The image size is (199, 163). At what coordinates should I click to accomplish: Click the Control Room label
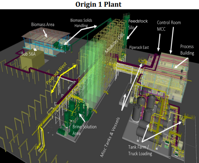click(x=169, y=23)
